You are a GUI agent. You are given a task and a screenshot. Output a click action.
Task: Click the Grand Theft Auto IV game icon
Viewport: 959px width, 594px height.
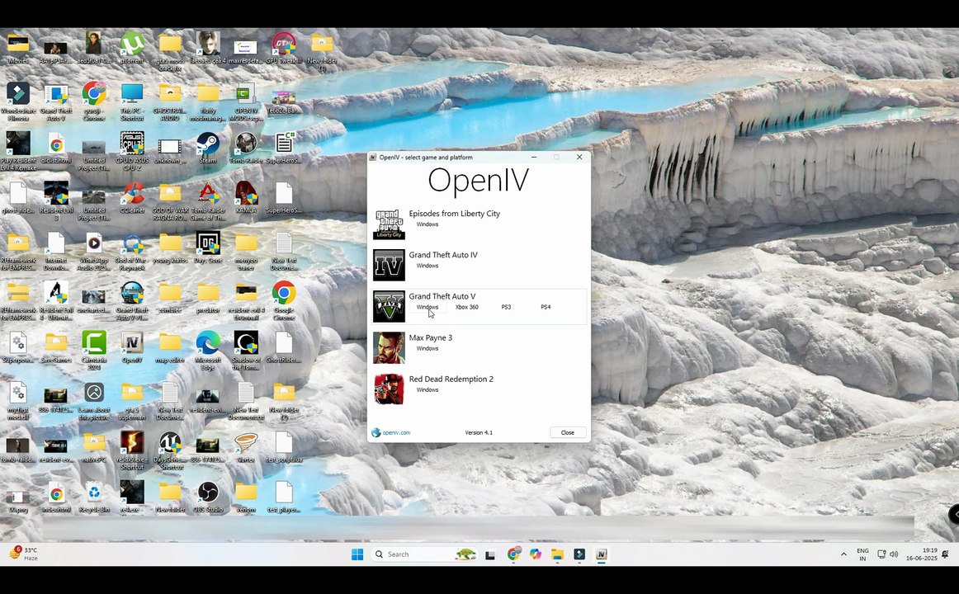click(x=389, y=265)
